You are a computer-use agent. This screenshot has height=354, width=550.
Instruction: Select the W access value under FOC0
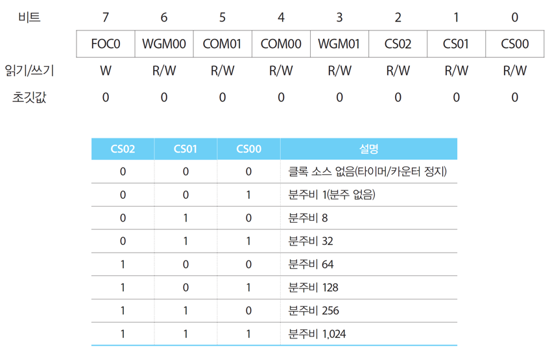[106, 71]
